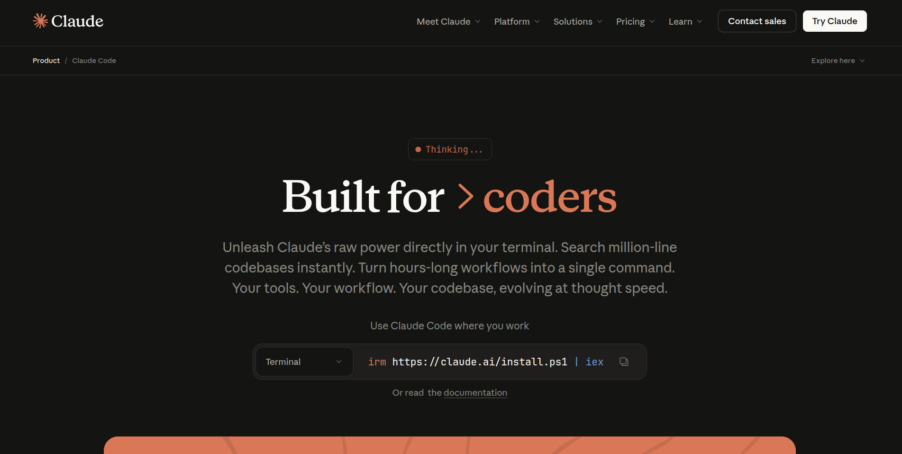Click the orange arrow prompt before coders
This screenshot has width=902, height=454.
(x=465, y=197)
